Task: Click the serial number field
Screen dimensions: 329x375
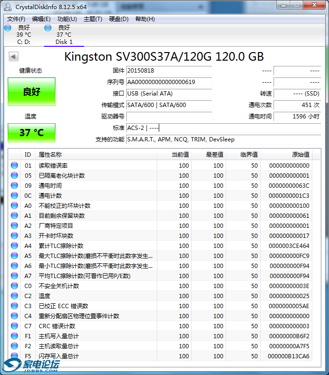Action: 169,82
